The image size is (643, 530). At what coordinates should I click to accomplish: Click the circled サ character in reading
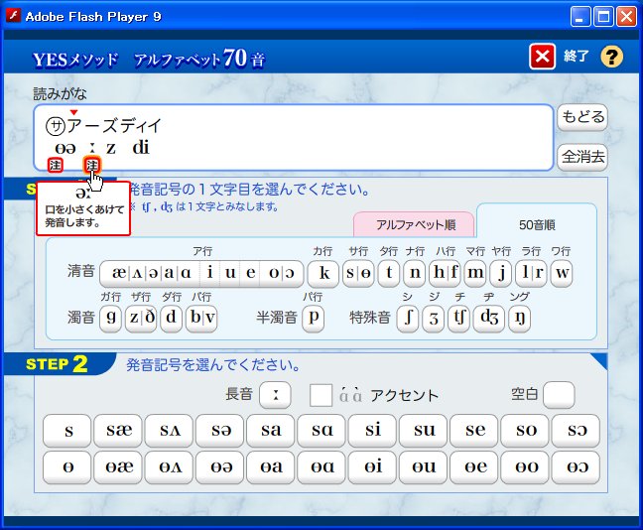(x=56, y=126)
